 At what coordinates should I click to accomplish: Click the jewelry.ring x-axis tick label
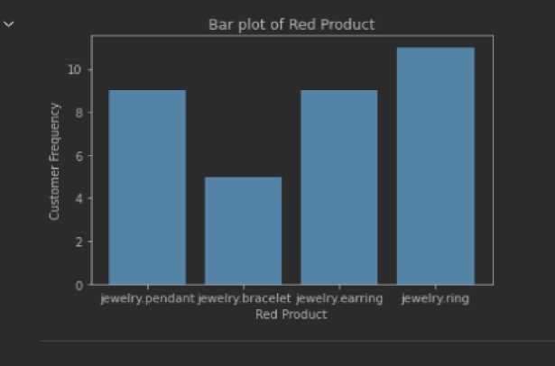tap(435, 298)
